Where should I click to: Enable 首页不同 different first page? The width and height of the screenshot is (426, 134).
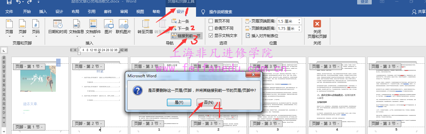tap(219, 21)
